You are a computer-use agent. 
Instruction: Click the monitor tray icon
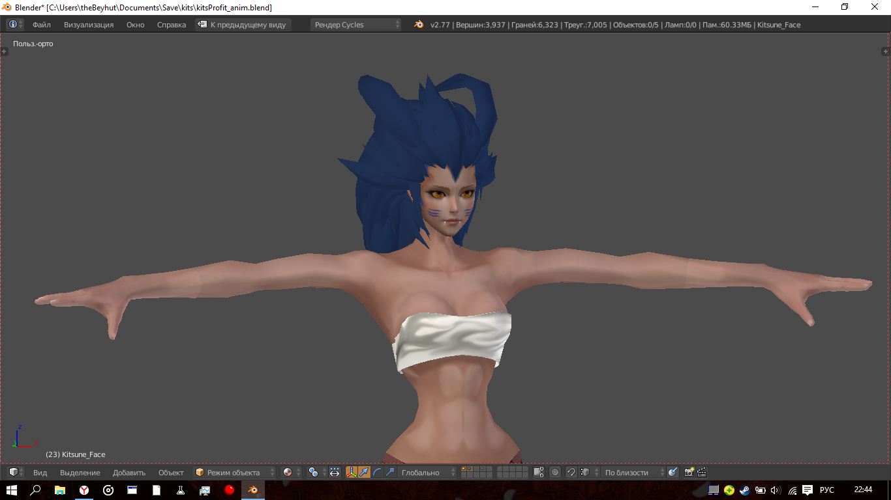click(x=714, y=490)
